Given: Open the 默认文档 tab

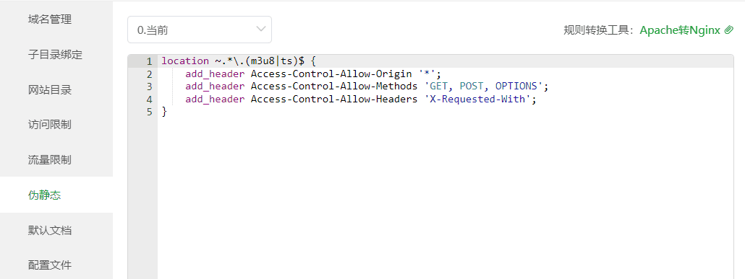Looking at the screenshot, I should (x=50, y=231).
